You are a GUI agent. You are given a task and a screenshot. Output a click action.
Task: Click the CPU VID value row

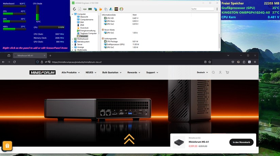pyautogui.click(x=121, y=18)
